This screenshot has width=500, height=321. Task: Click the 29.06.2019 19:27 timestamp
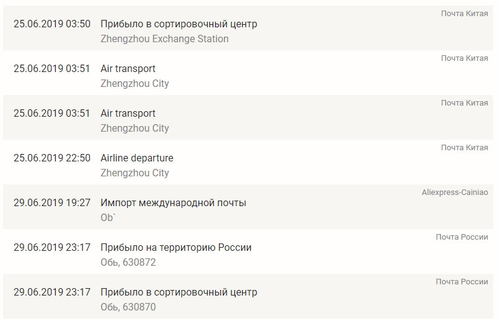coord(52,202)
